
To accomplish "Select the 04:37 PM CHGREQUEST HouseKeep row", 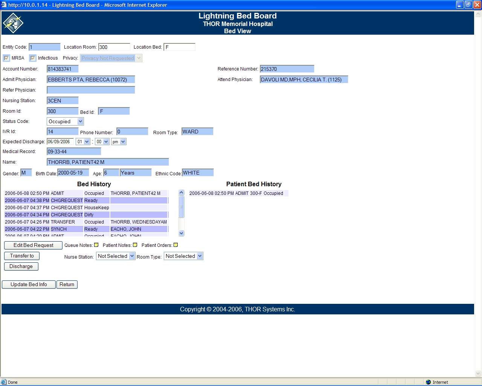I will 86,208.
